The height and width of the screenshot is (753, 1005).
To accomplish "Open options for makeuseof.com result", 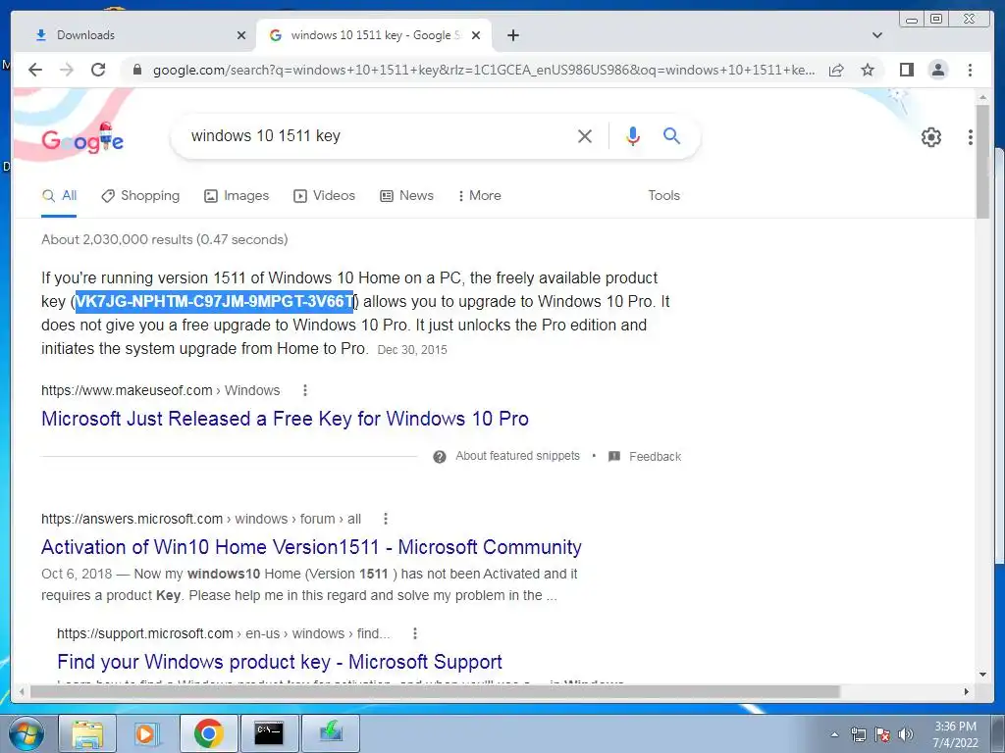I will pyautogui.click(x=305, y=390).
